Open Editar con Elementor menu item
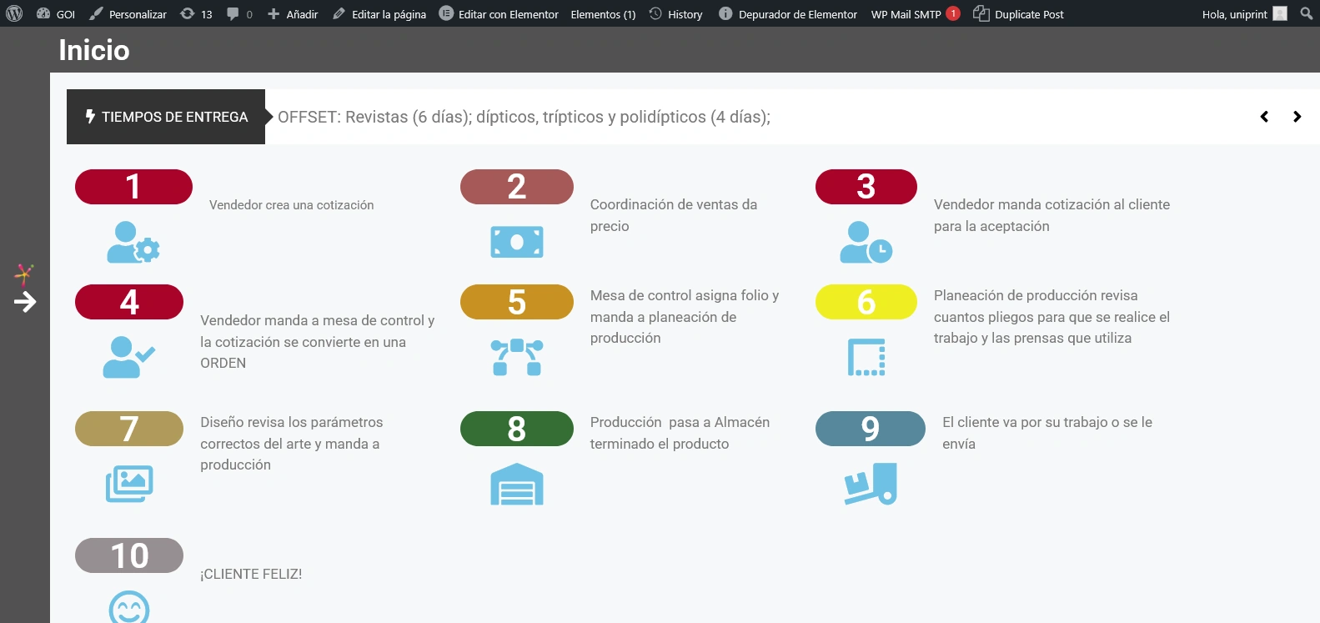Screen dimensions: 1320x623 point(499,14)
